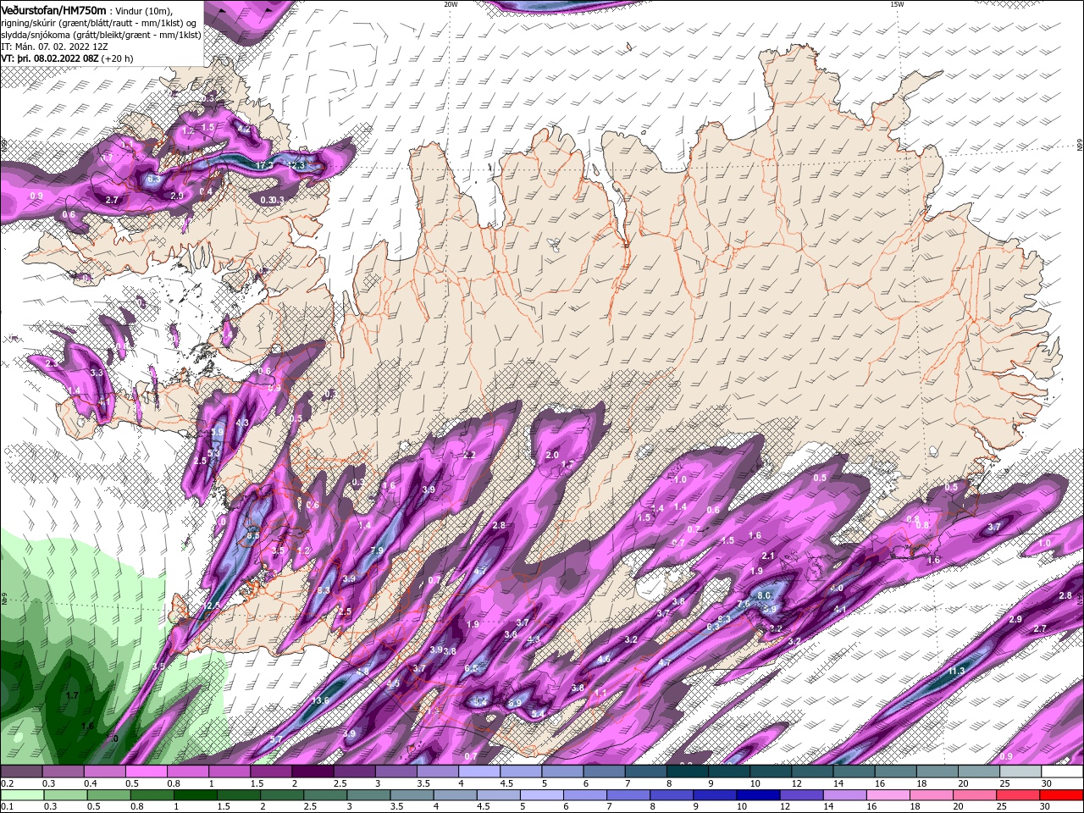The height and width of the screenshot is (813, 1084).
Task: Click the bright red swatch labeled 30 in bottom legend row
Action: pyautogui.click(x=1062, y=795)
